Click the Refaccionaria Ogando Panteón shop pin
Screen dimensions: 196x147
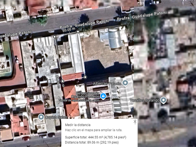pyautogui.click(x=103, y=96)
